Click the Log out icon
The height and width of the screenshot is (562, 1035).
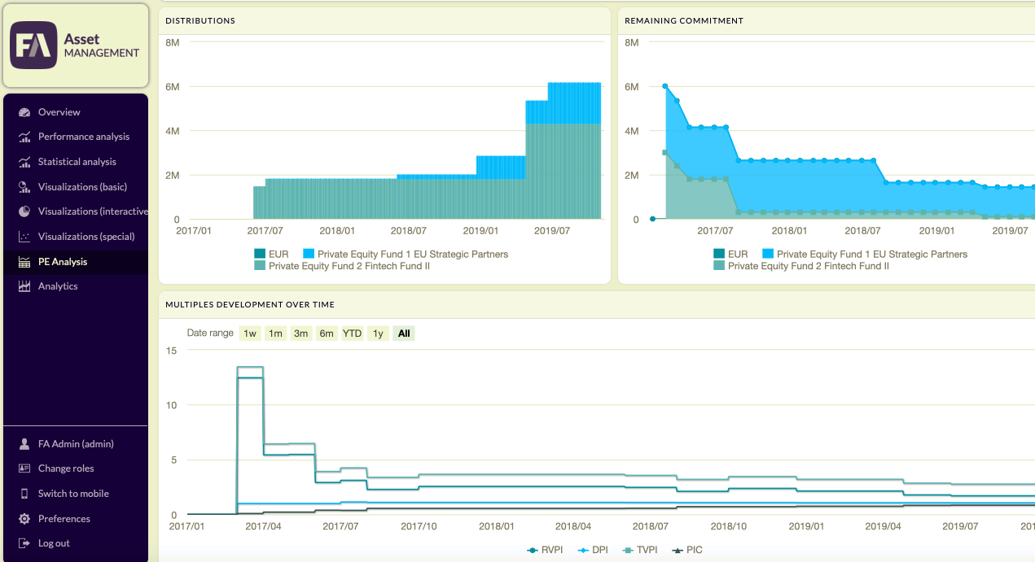tap(24, 543)
